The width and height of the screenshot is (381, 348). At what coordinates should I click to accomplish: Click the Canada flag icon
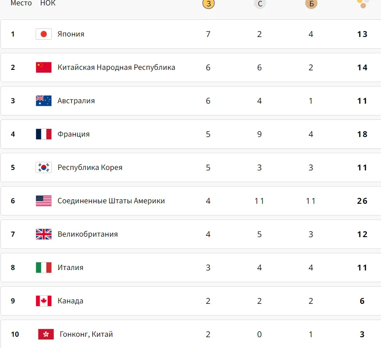(44, 301)
